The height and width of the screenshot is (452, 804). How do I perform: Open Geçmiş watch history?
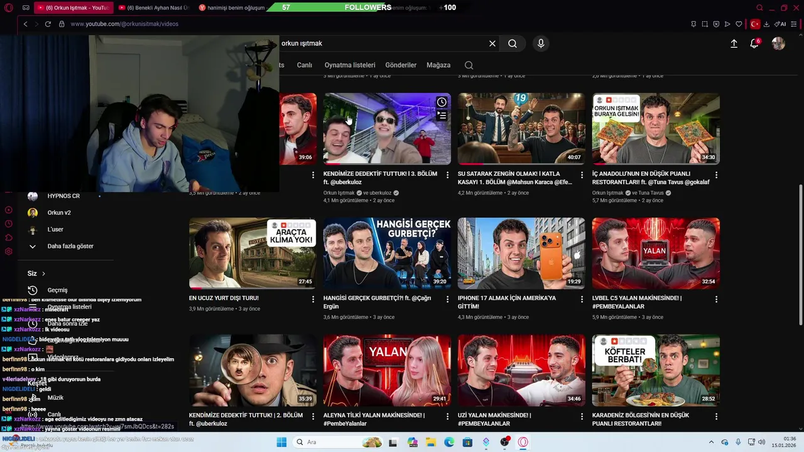pos(57,290)
